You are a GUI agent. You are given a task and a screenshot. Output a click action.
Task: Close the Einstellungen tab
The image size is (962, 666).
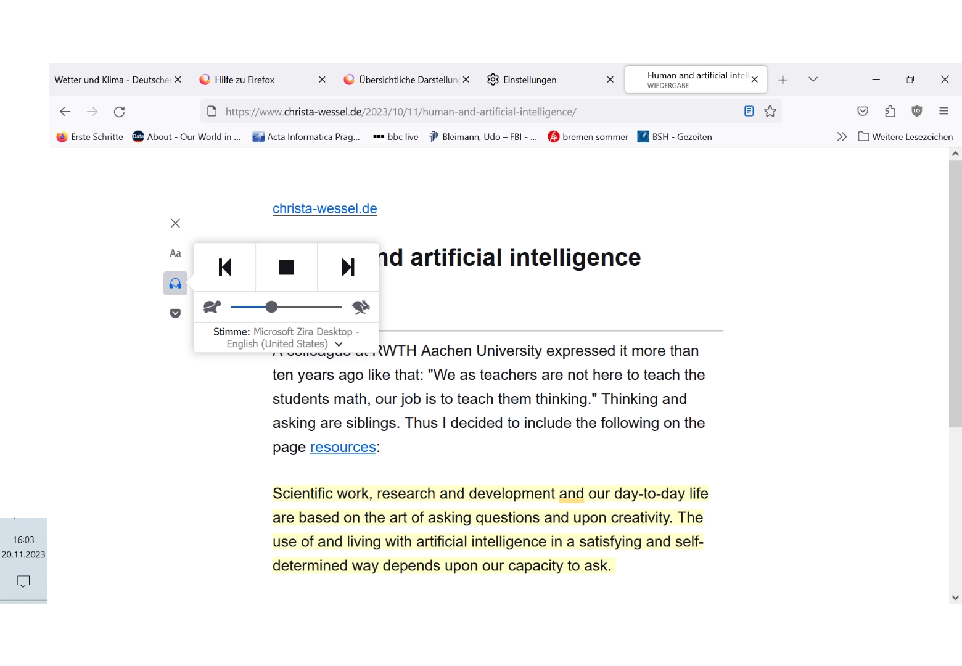coord(610,80)
